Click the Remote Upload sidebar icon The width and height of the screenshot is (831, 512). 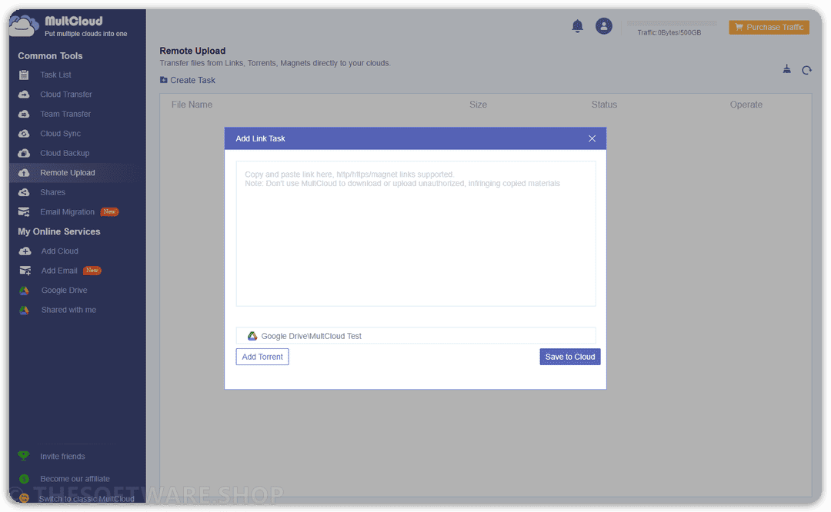coord(24,173)
